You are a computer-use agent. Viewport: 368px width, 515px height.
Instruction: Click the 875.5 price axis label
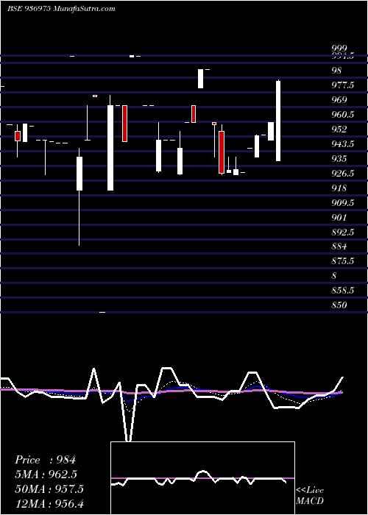pos(343,261)
